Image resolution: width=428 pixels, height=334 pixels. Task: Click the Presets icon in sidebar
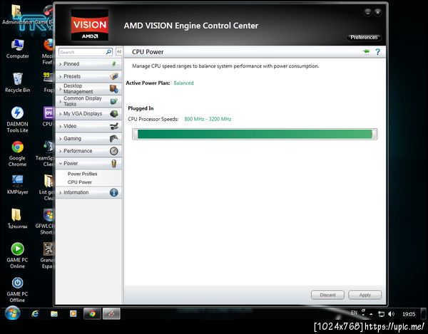[x=114, y=76]
